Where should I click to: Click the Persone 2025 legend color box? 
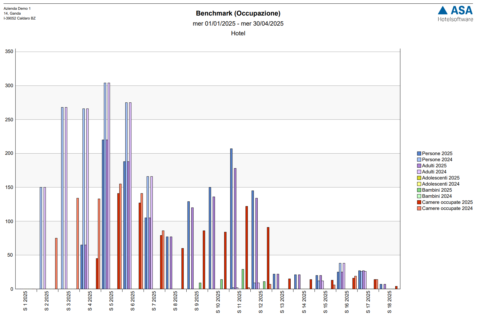click(419, 154)
